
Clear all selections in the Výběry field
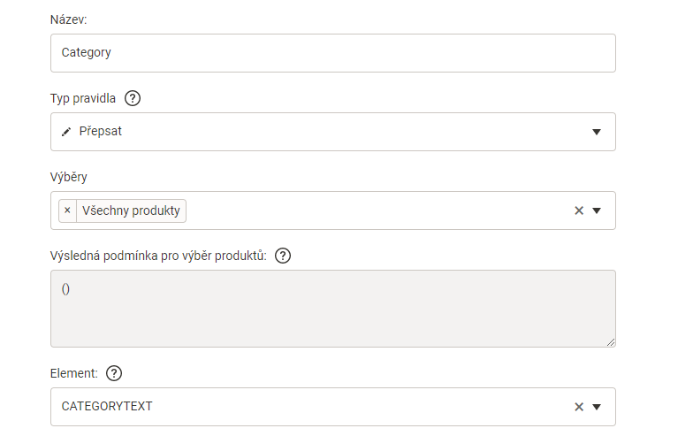[579, 210]
